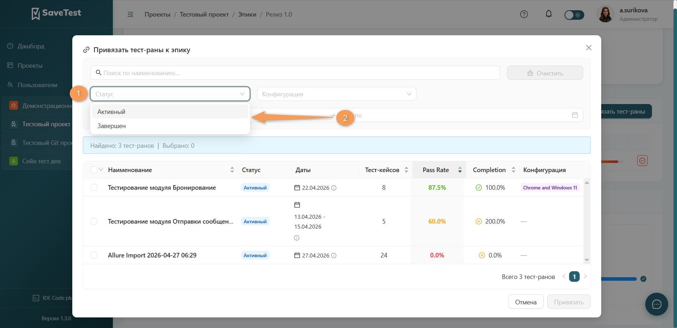Open the notifications bell
The height and width of the screenshot is (328, 677).
(549, 14)
